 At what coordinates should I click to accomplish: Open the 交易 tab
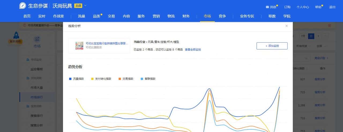click(111, 16)
